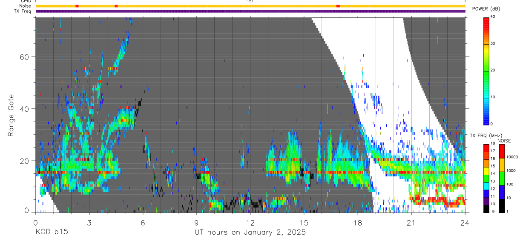This screenshot has width=523, height=241.
Task: Click the "UT hours on January 2, 2025" axis title
Action: click(250, 232)
